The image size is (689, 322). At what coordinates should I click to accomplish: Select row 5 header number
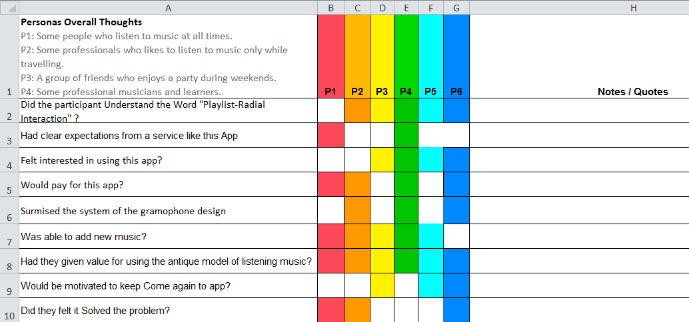pyautogui.click(x=9, y=190)
